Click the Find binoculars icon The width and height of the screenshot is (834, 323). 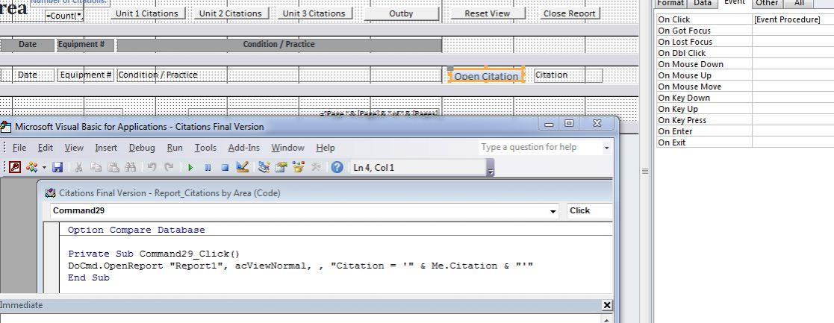click(x=131, y=167)
